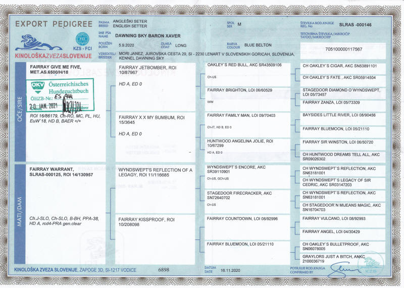Click BAYSIDES LITTLE RIVER entry
404x288 pixels.
point(339,115)
